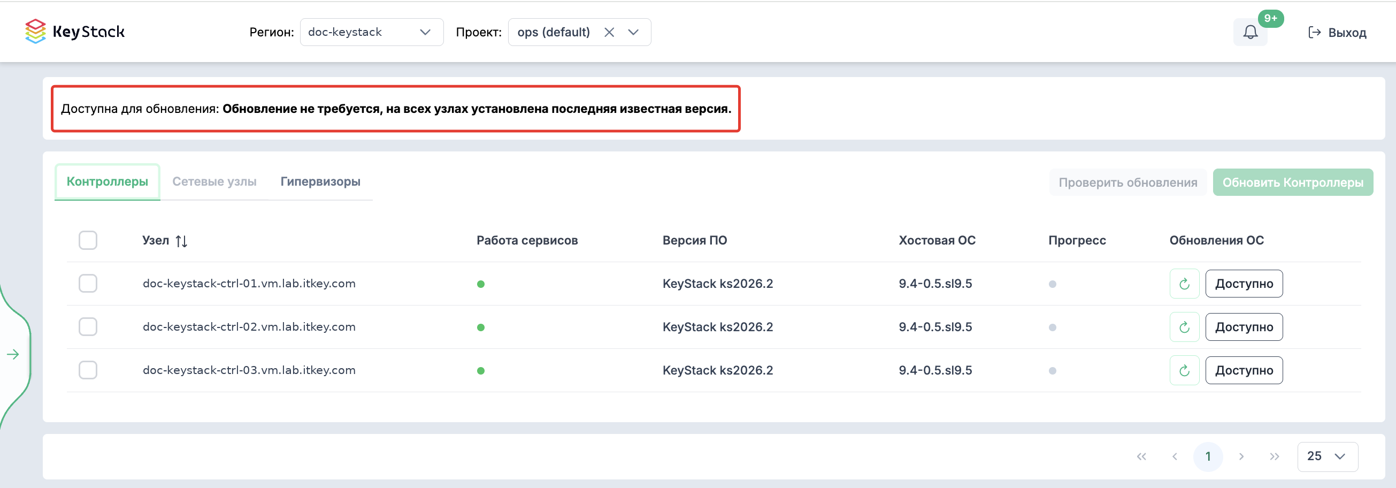Select the doc-keystack-ctrl-01 row checkbox
The width and height of the screenshot is (1396, 488).
[88, 284]
